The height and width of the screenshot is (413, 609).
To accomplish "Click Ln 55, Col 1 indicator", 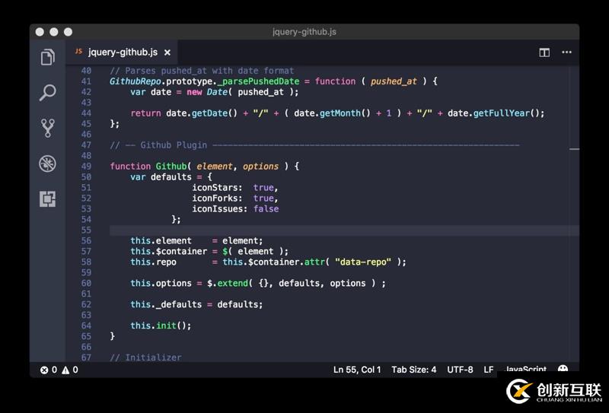I will tap(357, 370).
